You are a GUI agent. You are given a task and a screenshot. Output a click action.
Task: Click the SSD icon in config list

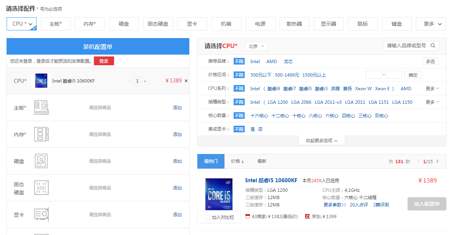41,188
